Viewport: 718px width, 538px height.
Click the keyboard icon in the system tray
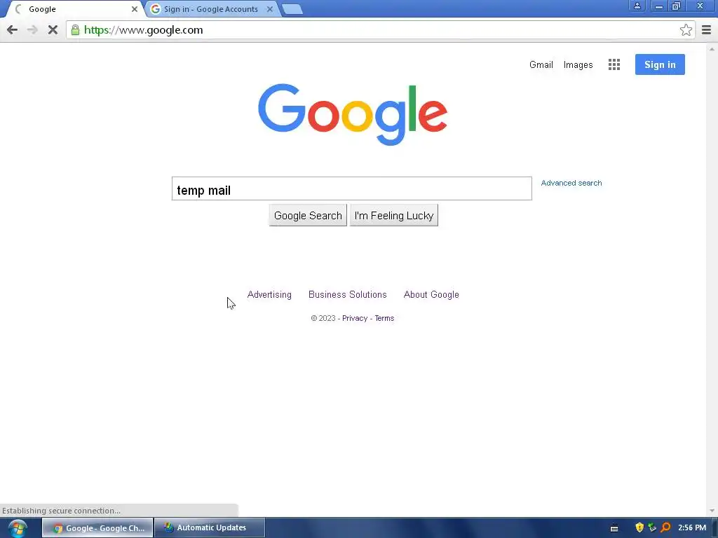pyautogui.click(x=614, y=528)
